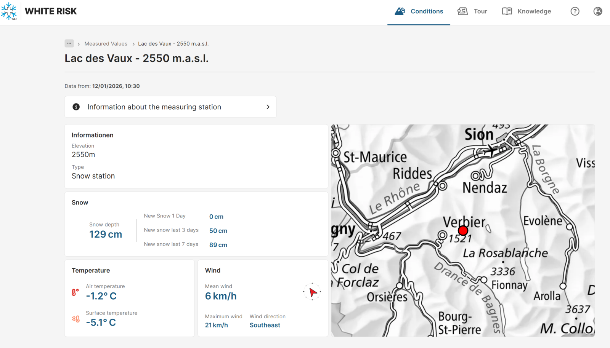The width and height of the screenshot is (610, 348).
Task: Click the surface temperature snowflake icon
Action: tap(75, 319)
